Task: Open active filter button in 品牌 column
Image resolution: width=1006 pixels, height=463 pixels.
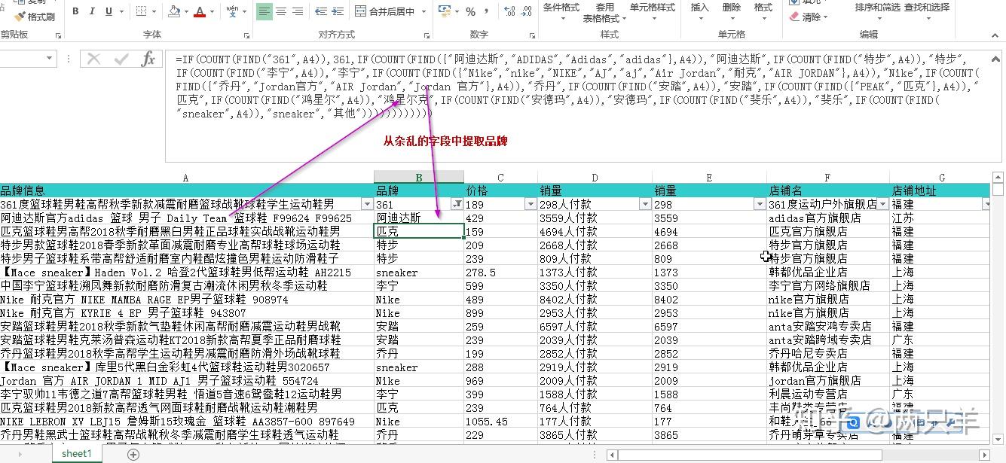Action: coord(457,204)
